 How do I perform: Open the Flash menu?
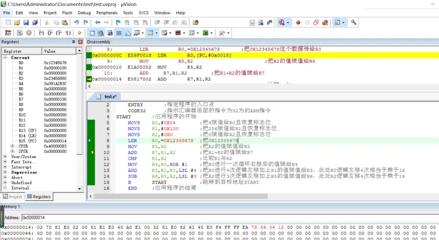pyautogui.click(x=67, y=13)
